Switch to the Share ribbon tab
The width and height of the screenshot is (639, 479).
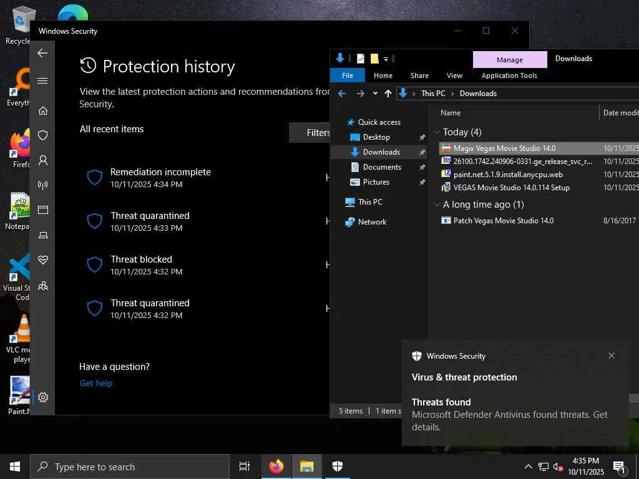(419, 75)
